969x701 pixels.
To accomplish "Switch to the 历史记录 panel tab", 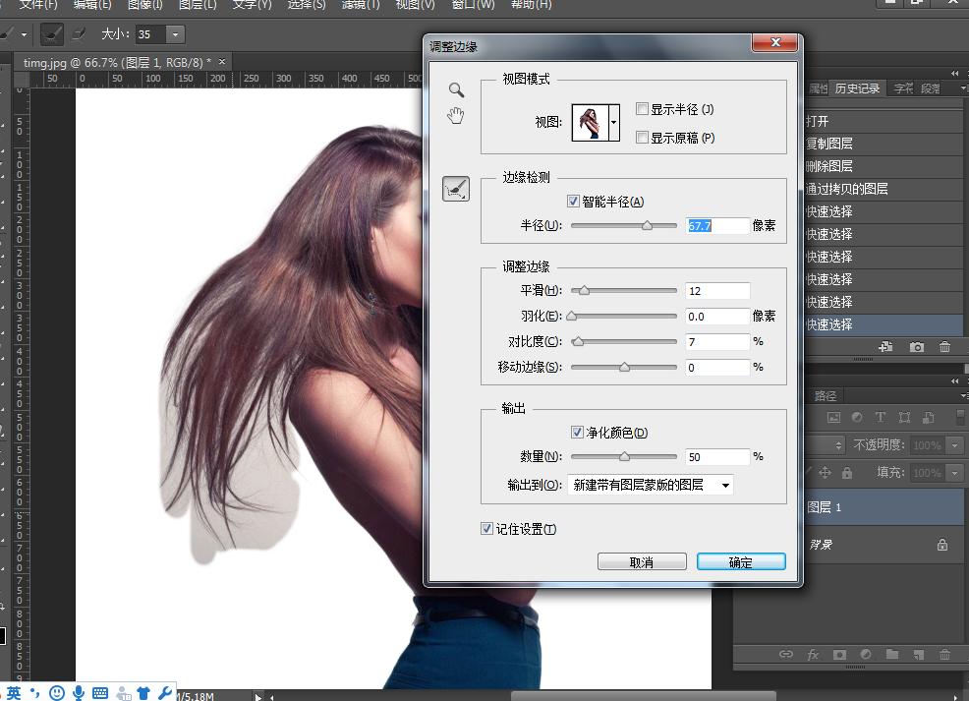I will click(x=857, y=88).
